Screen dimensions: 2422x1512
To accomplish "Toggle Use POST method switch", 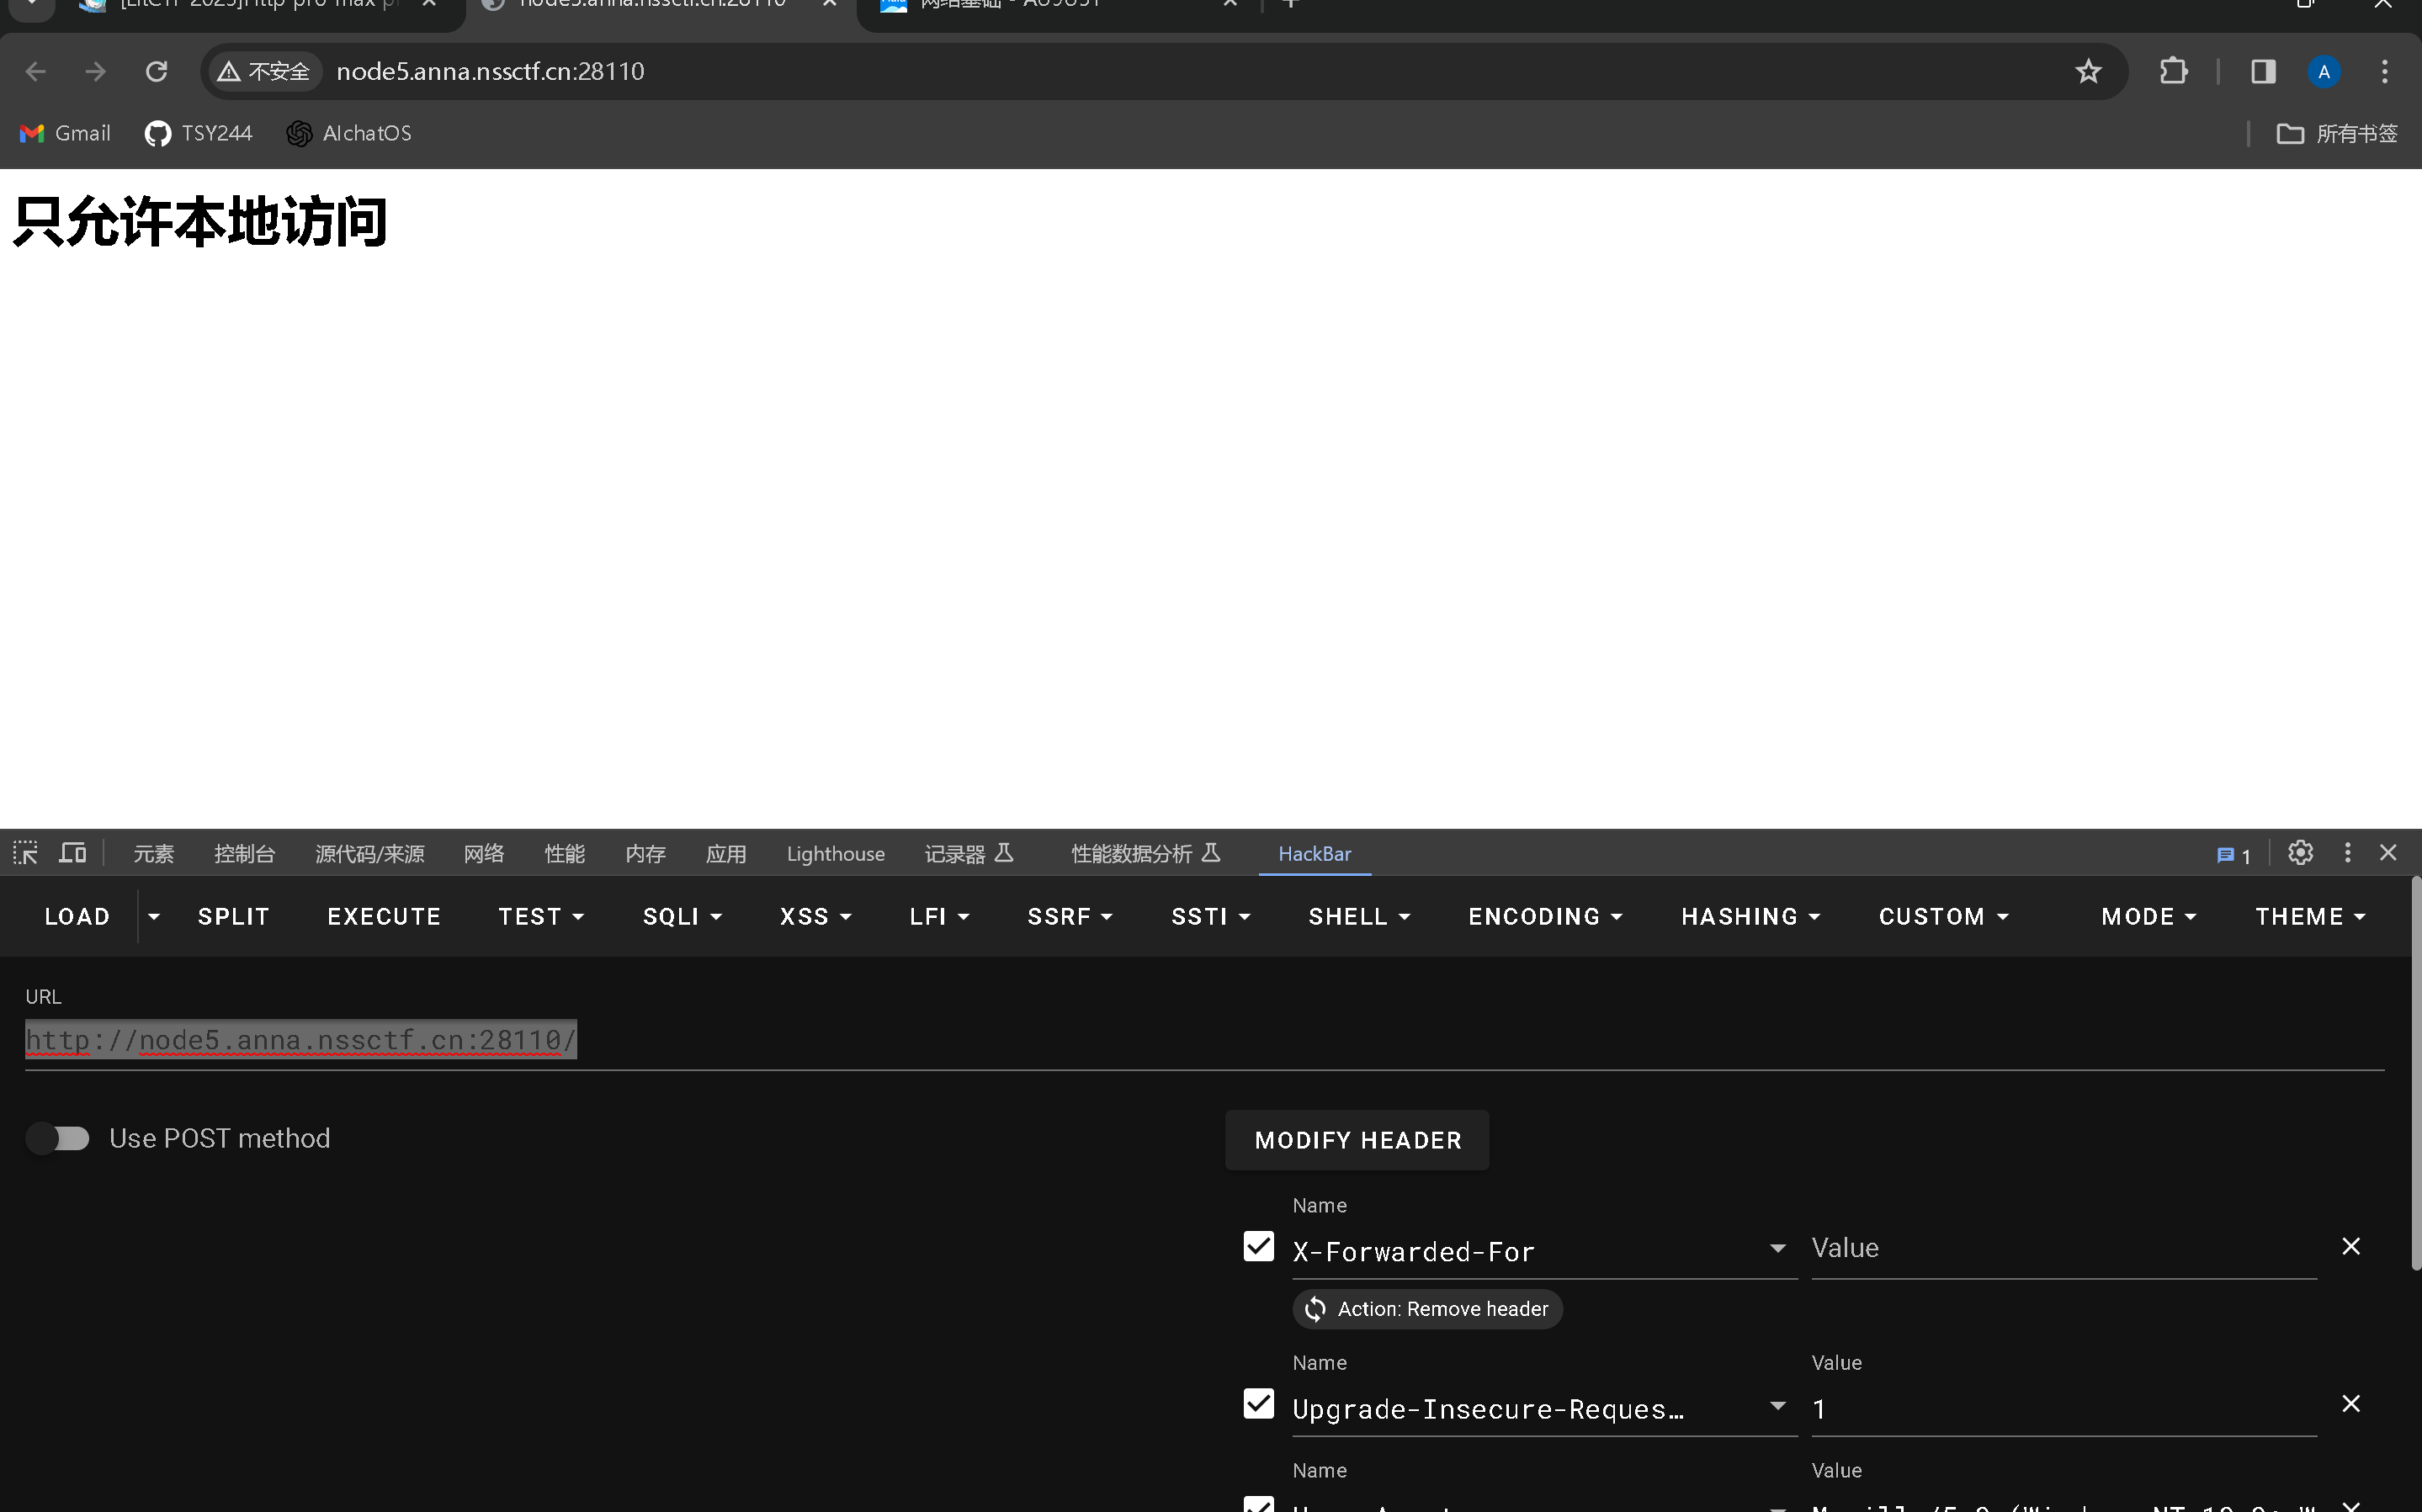I will click(x=58, y=1138).
